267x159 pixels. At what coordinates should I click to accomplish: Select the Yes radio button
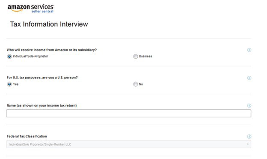click(9, 84)
